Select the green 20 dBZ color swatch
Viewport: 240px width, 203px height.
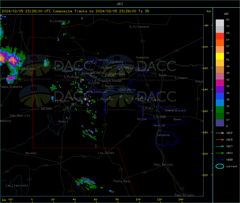tap(220, 109)
